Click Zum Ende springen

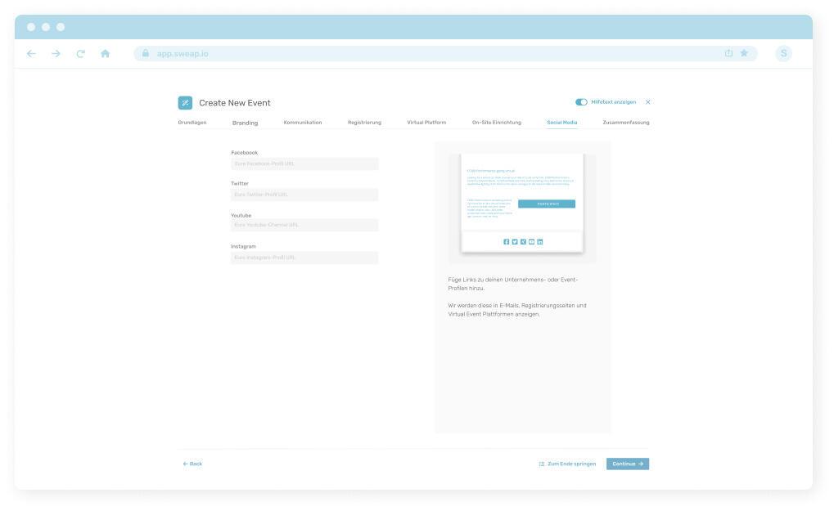point(568,464)
